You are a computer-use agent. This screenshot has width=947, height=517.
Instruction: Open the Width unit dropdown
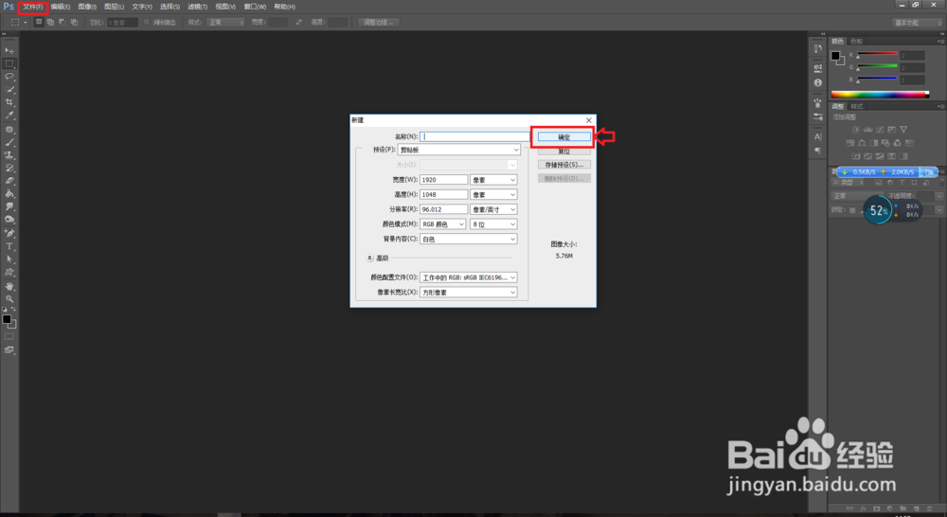[x=493, y=180]
